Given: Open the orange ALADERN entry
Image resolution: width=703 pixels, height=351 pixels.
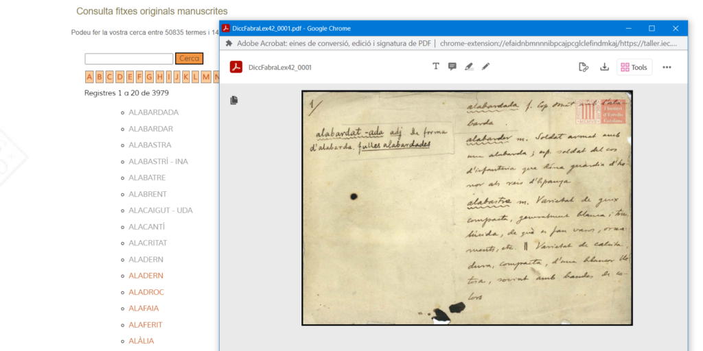Looking at the screenshot, I should click(x=146, y=276).
